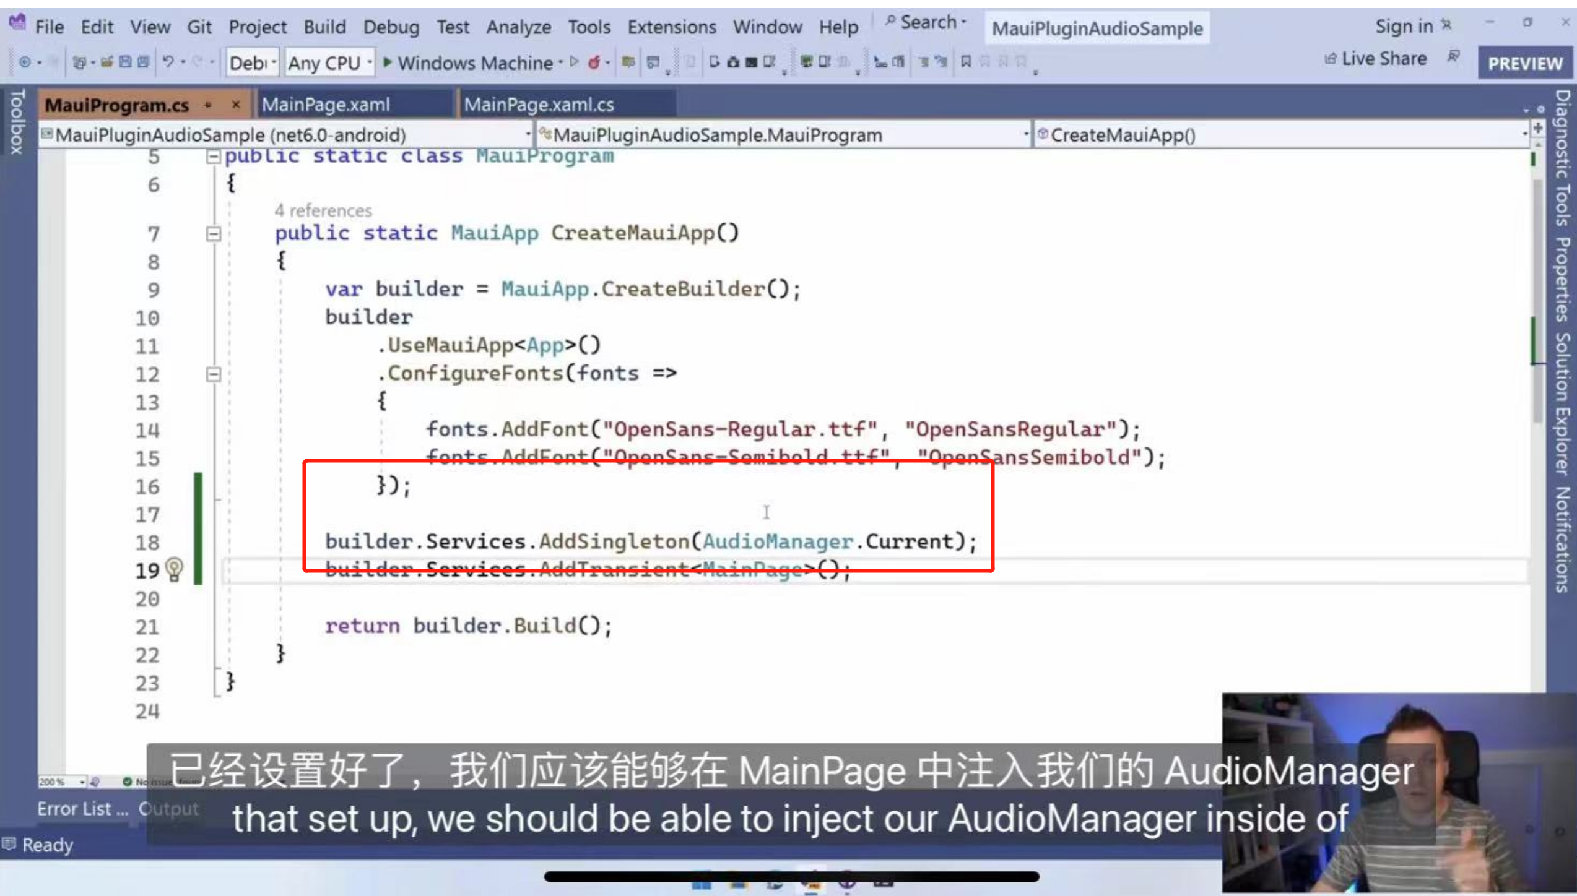Click the lightbulb quick actions icon on line 19

pos(174,569)
